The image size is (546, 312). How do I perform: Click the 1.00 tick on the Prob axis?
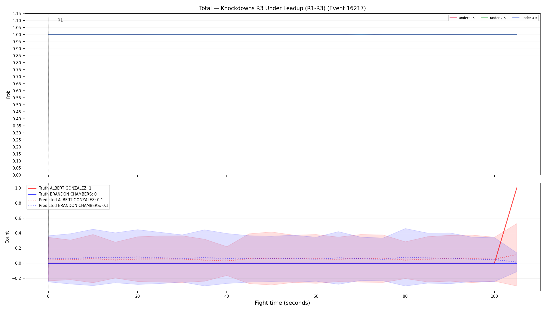pos(17,35)
